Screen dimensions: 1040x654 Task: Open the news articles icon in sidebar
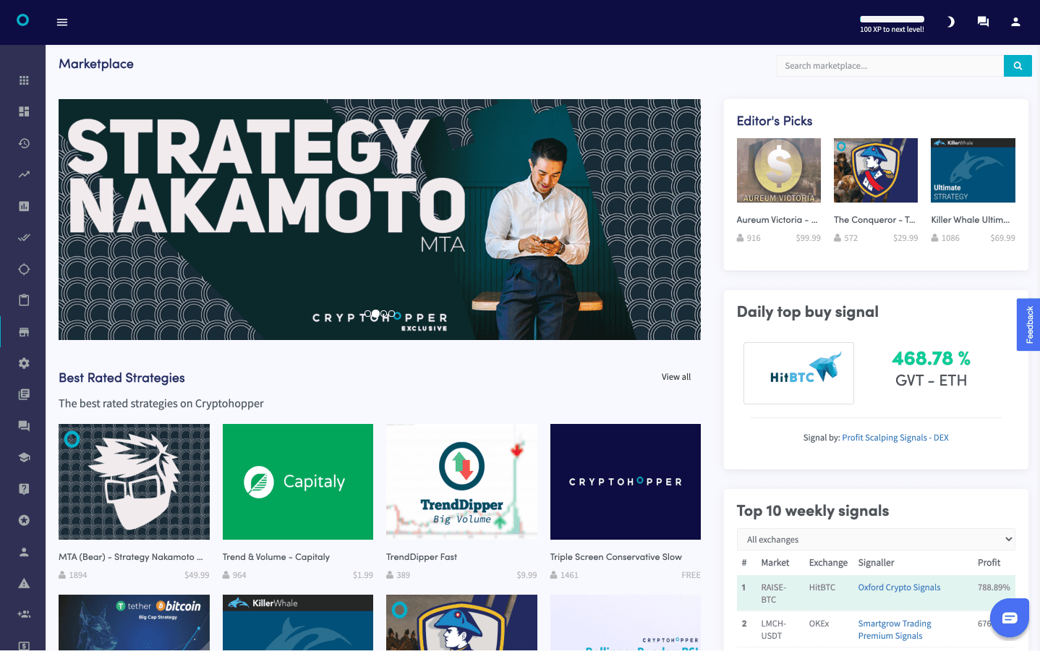pyautogui.click(x=24, y=394)
